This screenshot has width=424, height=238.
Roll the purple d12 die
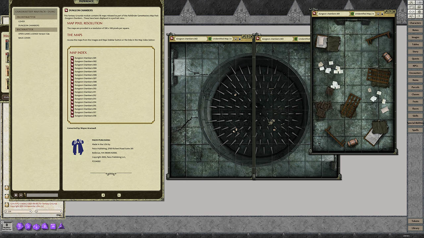coord(28,226)
